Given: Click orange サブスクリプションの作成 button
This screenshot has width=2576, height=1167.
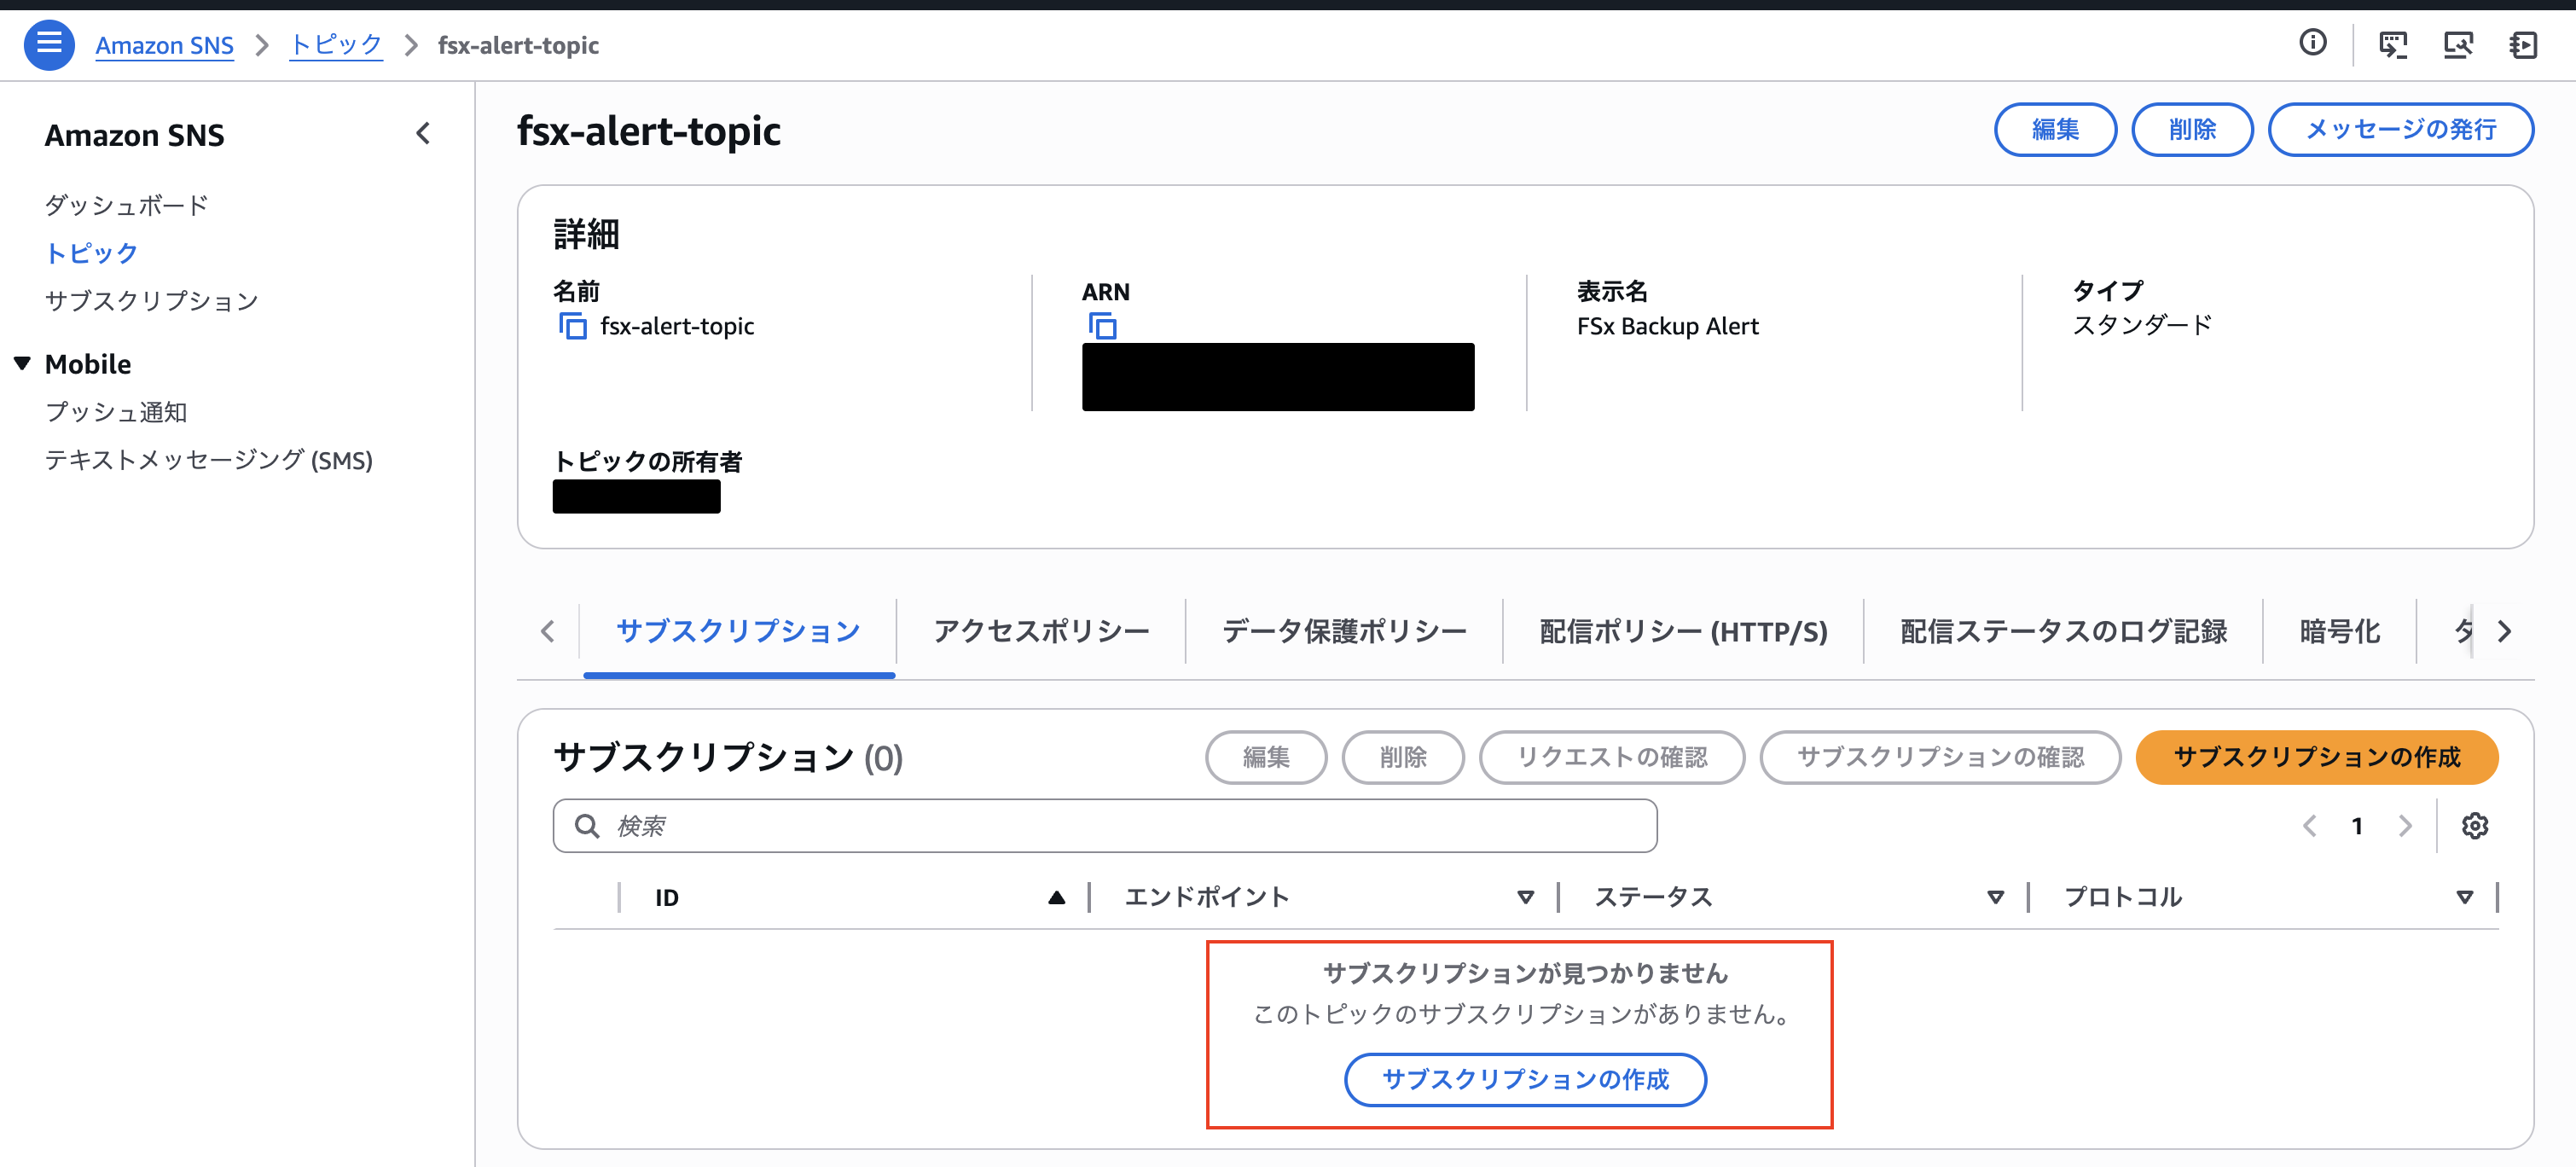Looking at the screenshot, I should coord(2316,757).
